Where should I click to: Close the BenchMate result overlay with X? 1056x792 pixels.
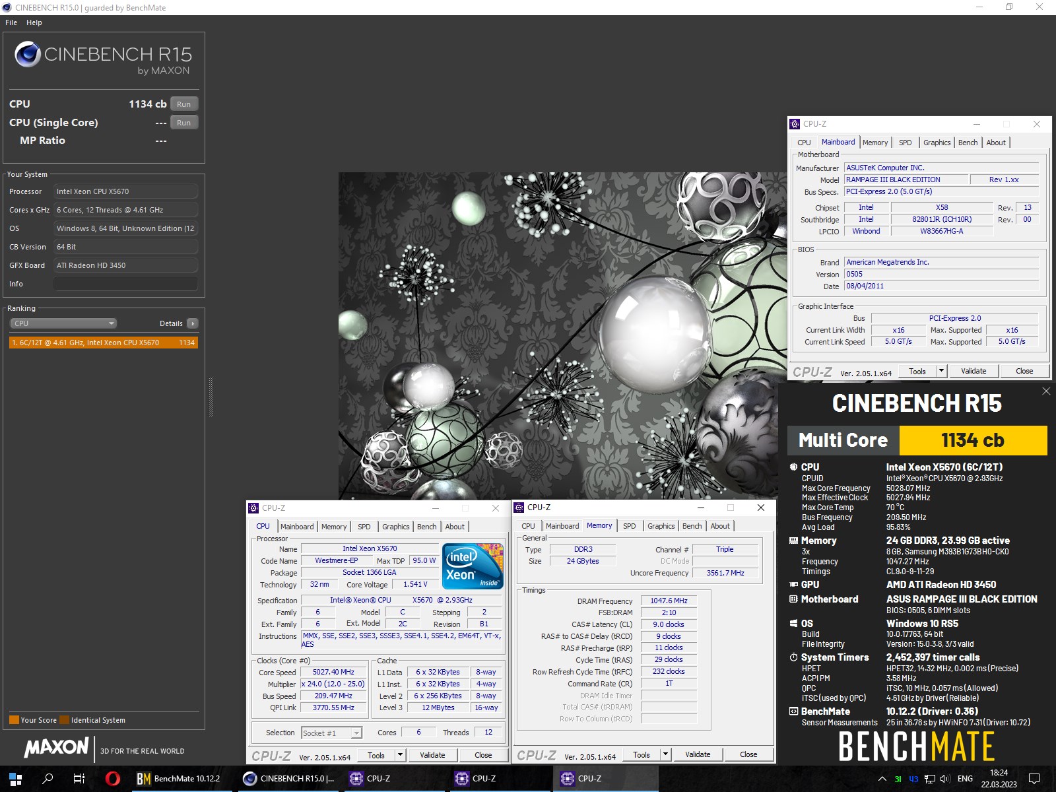click(x=1046, y=391)
